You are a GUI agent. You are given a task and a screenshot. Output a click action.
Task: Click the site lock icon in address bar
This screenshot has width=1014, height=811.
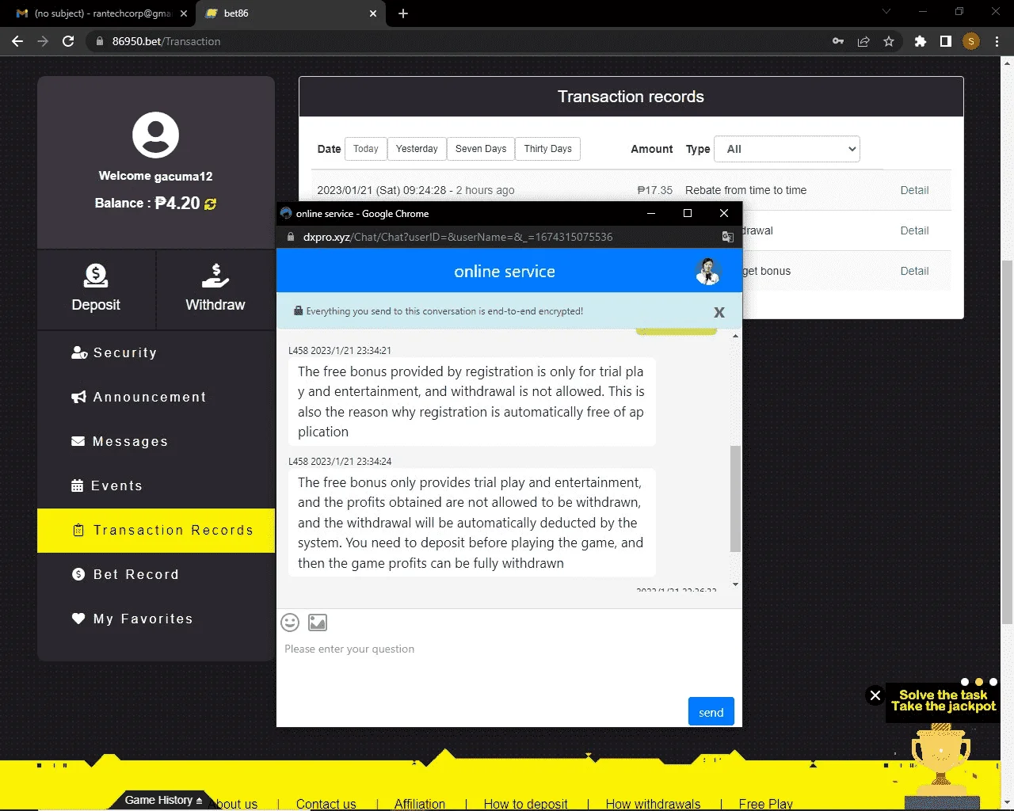(x=99, y=41)
